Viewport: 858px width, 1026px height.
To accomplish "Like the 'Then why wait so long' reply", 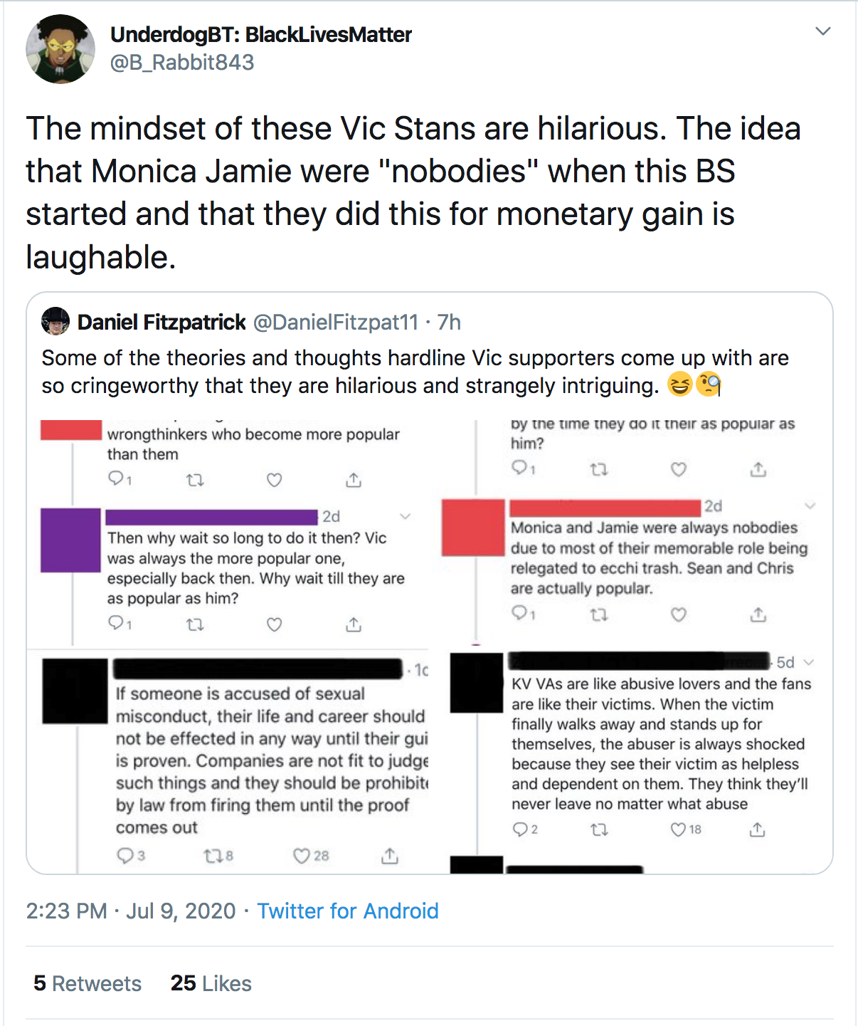I will tap(275, 624).
